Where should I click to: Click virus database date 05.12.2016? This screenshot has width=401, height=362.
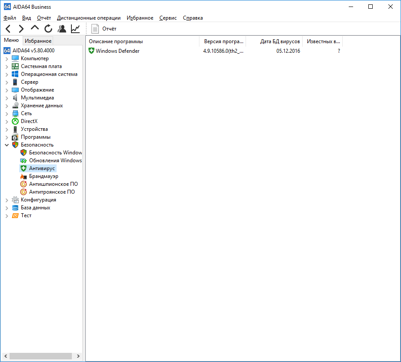point(288,51)
